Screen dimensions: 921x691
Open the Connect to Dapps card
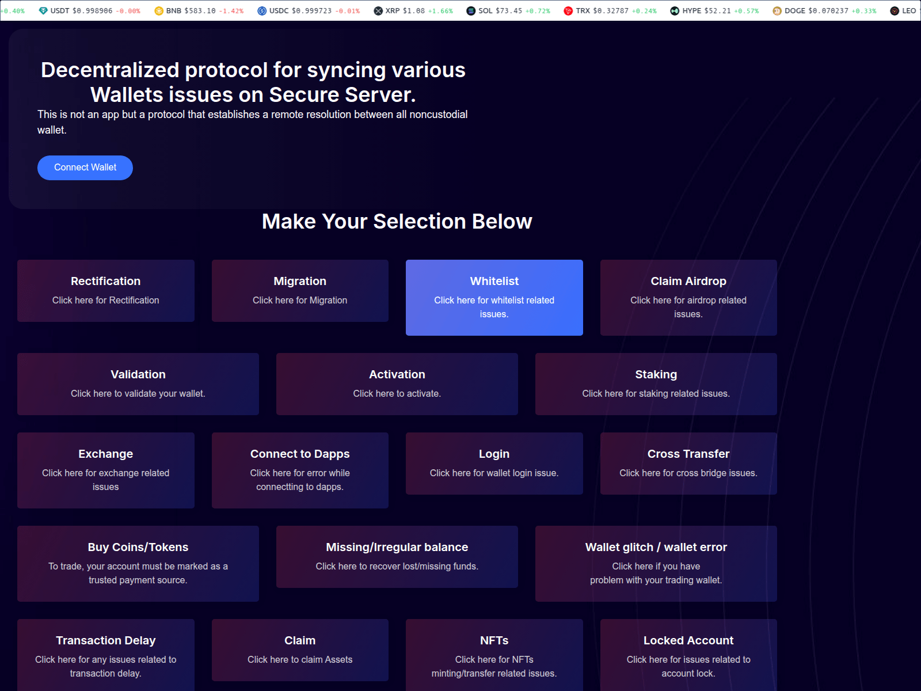[300, 470]
